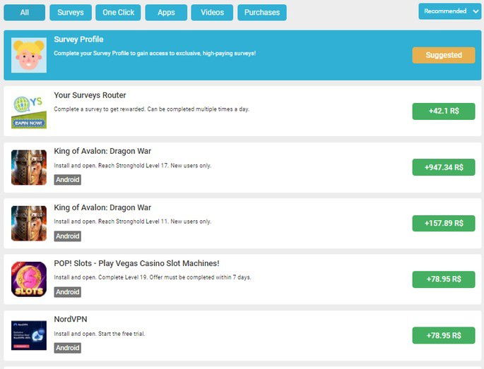The height and width of the screenshot is (369, 484).
Task: Click the POP! Slots +78.95 R$ button
Action: coord(444,279)
